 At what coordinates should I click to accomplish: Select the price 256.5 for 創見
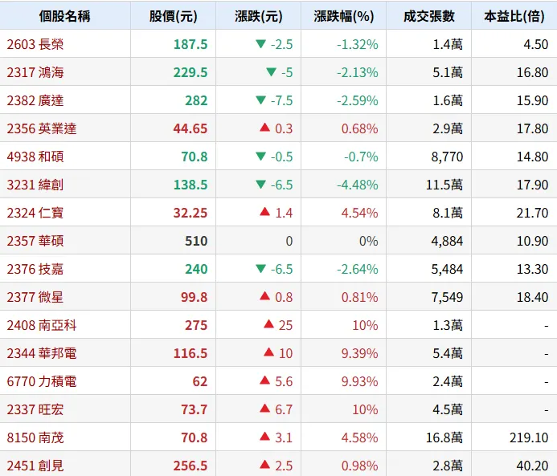point(190,466)
